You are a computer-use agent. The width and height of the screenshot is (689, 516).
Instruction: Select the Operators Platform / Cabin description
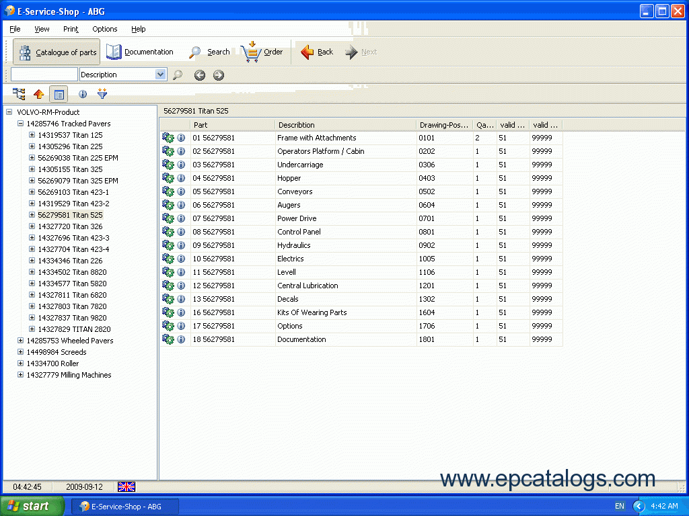(321, 151)
